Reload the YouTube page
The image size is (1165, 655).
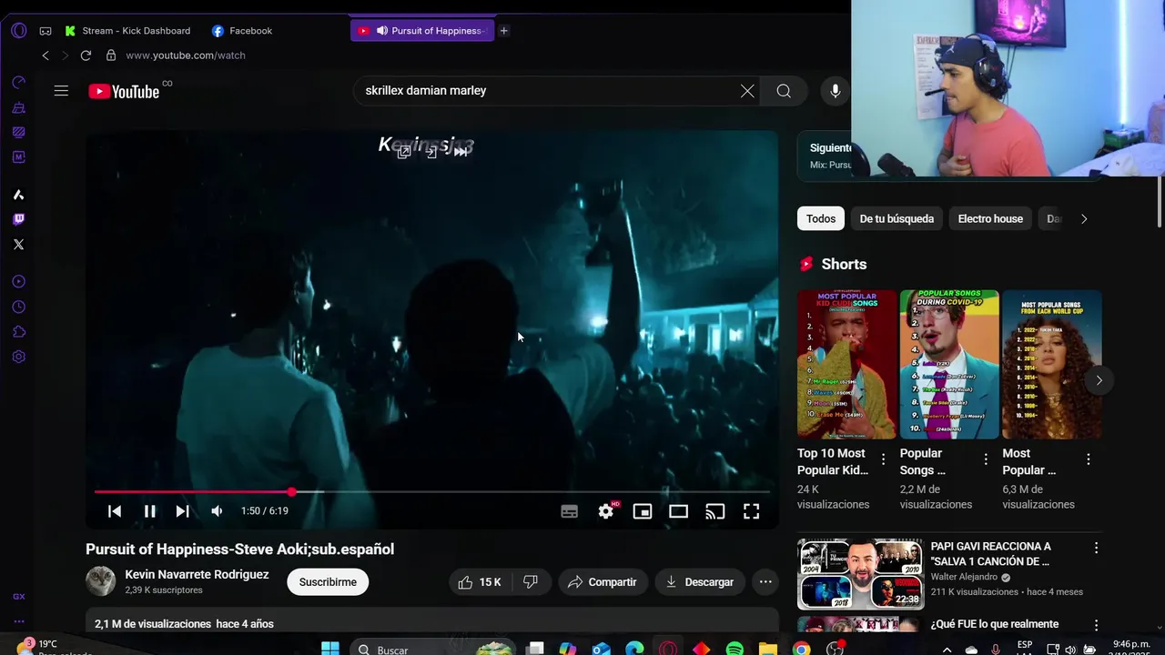(x=86, y=55)
